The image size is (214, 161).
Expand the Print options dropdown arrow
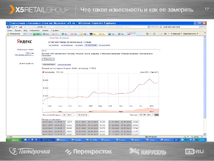pyautogui.click(x=169, y=34)
